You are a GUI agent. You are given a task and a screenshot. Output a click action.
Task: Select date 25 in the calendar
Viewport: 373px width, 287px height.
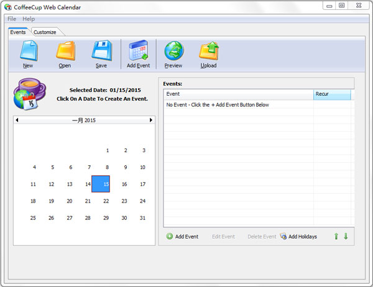click(x=34, y=218)
